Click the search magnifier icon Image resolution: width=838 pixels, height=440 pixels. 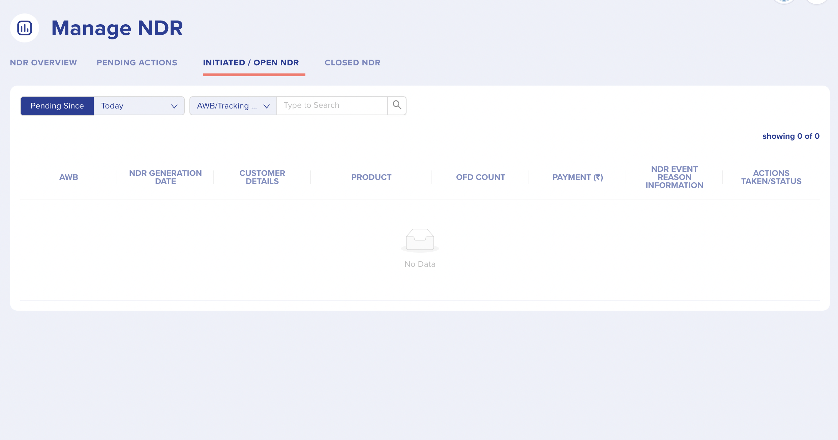397,105
